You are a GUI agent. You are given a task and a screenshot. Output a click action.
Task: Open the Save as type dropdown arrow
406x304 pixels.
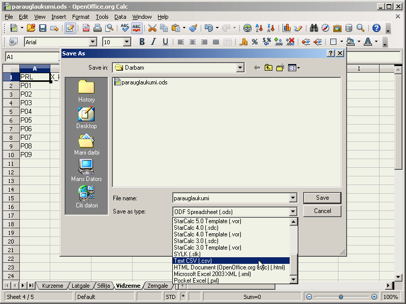(x=293, y=211)
